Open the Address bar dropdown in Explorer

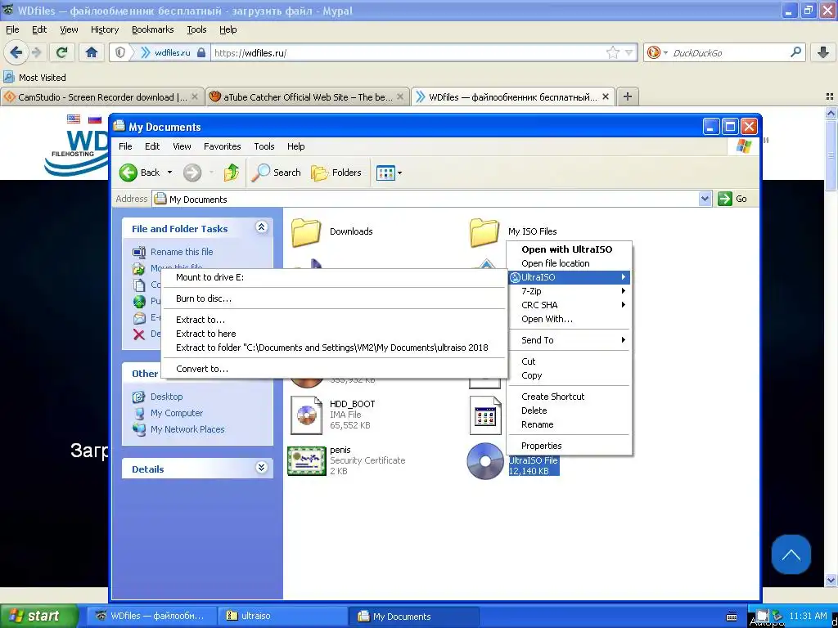pos(705,199)
